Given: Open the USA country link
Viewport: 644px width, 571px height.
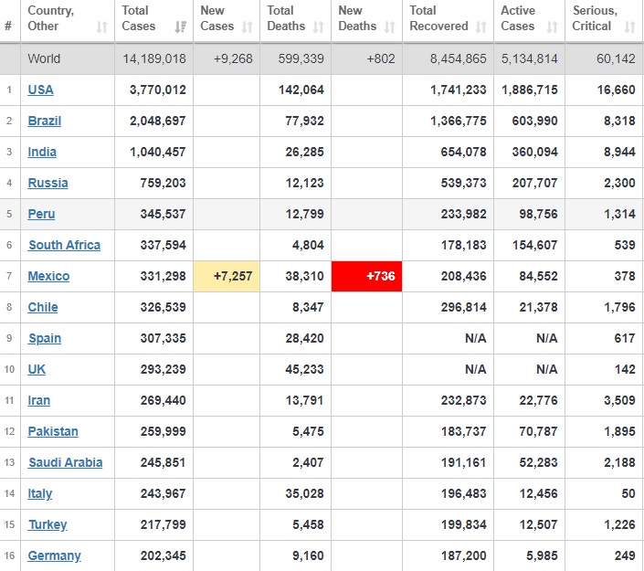Looking at the screenshot, I should pyautogui.click(x=40, y=90).
